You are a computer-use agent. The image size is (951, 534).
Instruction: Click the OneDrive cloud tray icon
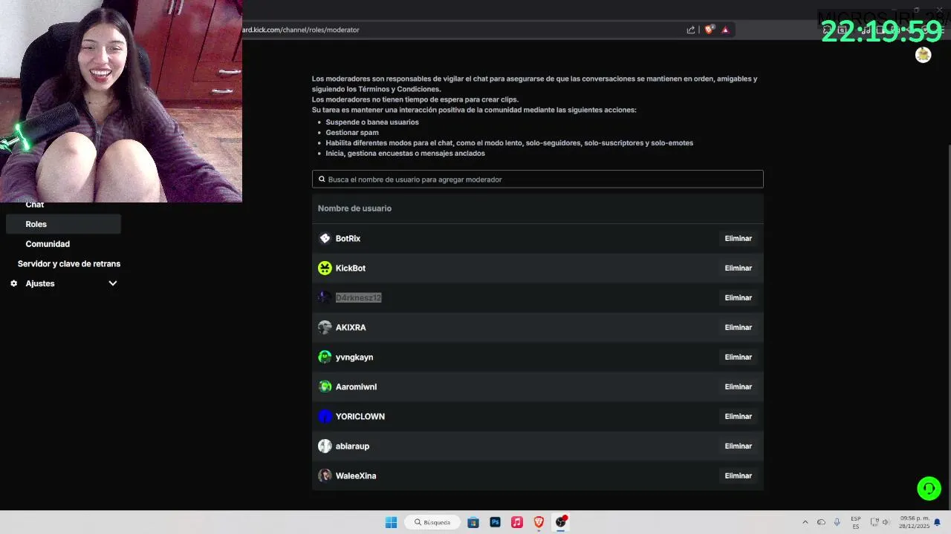(x=821, y=522)
